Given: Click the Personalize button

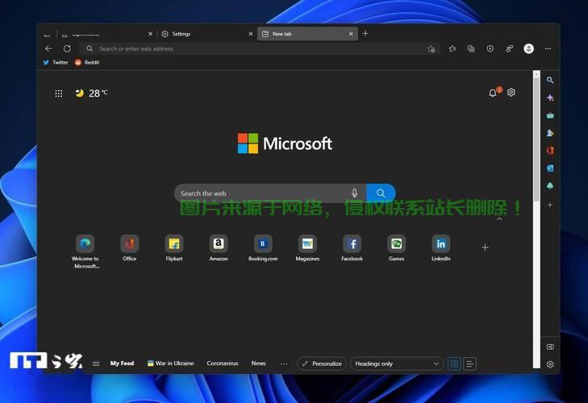Looking at the screenshot, I should [322, 364].
